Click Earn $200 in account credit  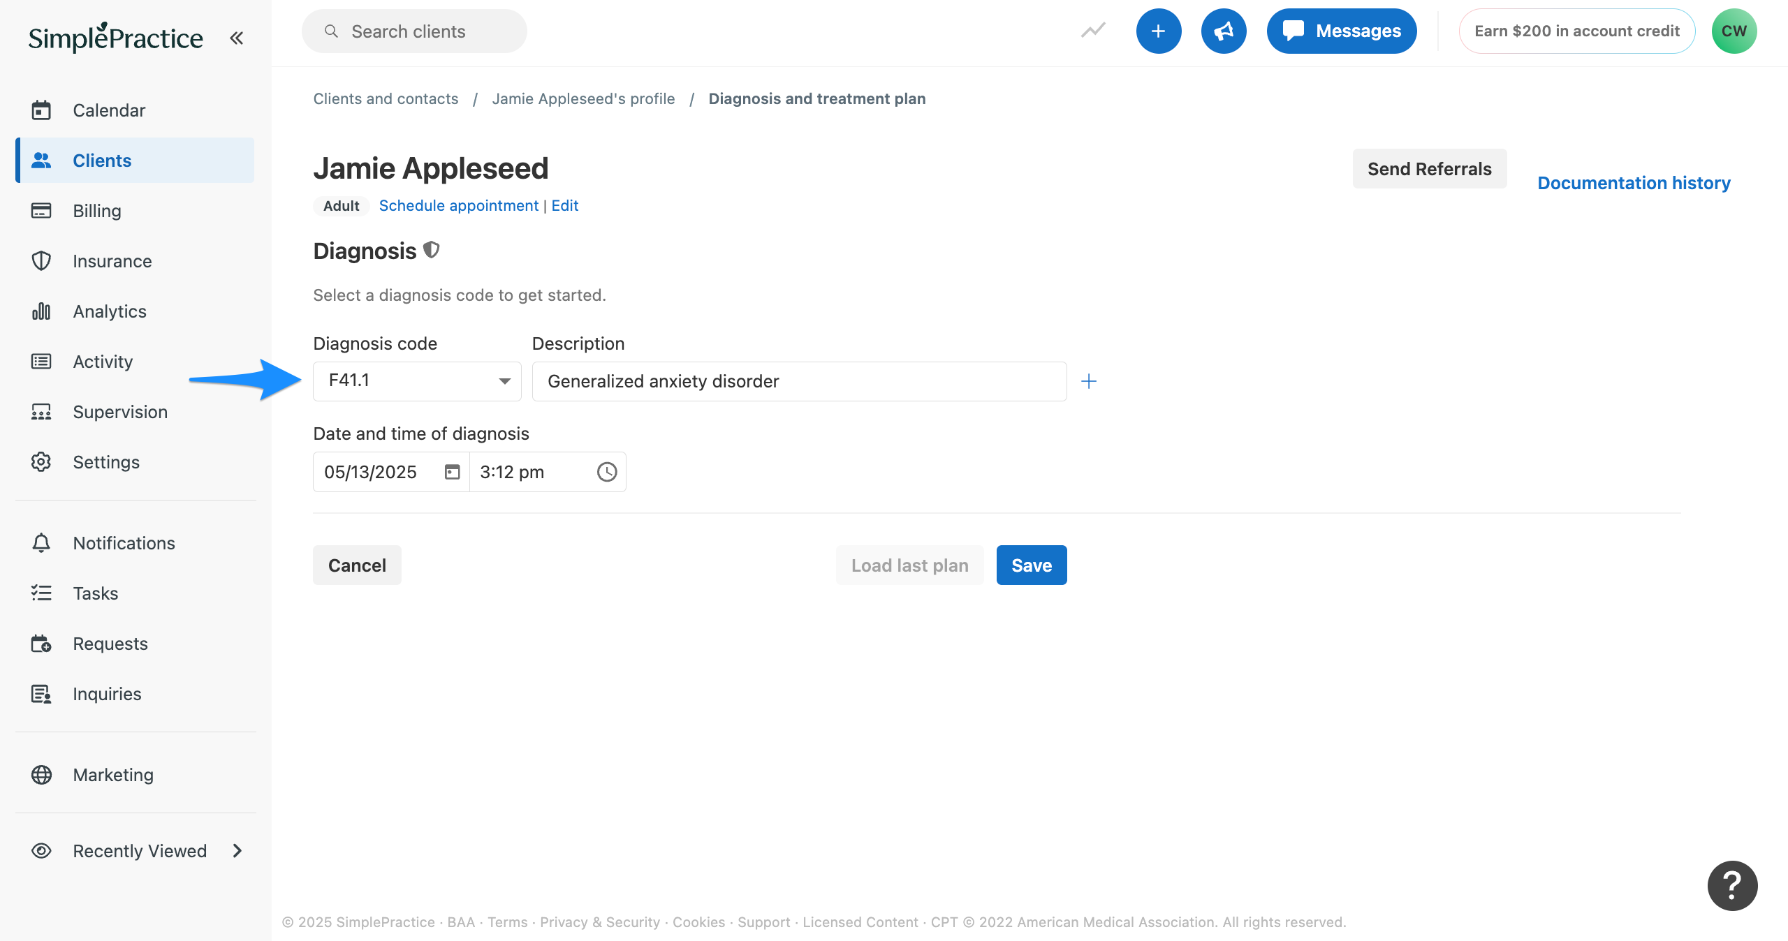(1577, 31)
